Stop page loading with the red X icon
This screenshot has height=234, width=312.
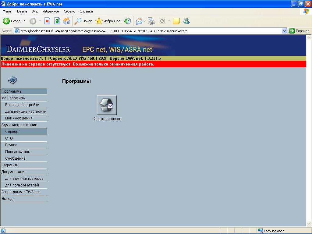point(47,21)
